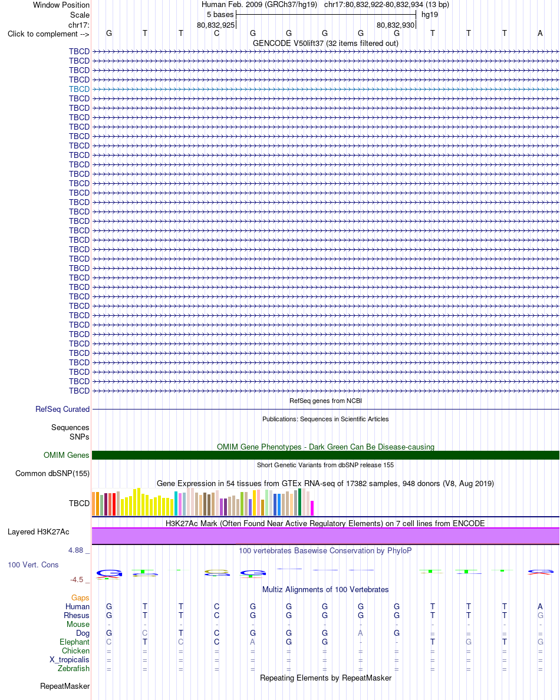Click the faded A base in Dog row
Image resolution: width=560 pixels, height=700 pixels.
[360, 633]
